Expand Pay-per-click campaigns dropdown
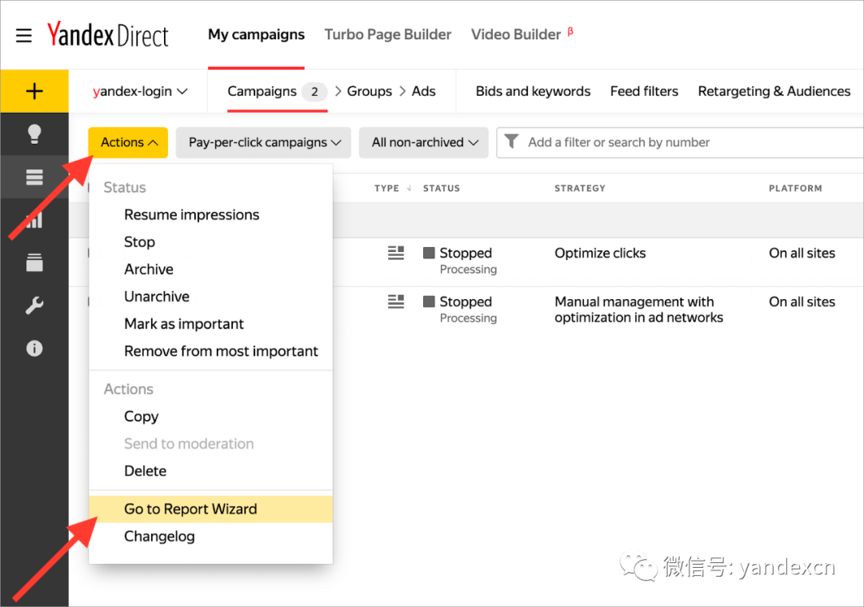 [x=264, y=142]
